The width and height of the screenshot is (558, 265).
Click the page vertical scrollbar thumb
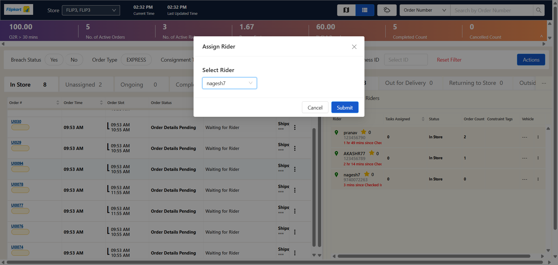click(x=555, y=118)
